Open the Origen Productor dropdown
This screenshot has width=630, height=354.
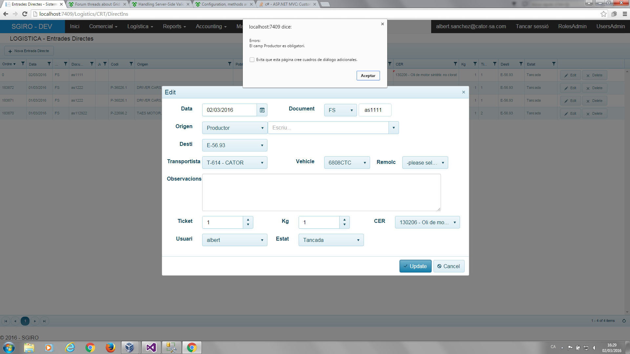pyautogui.click(x=234, y=128)
